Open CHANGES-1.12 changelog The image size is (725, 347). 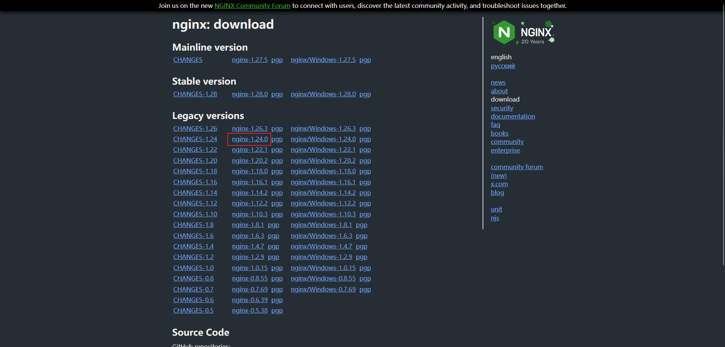[195, 203]
